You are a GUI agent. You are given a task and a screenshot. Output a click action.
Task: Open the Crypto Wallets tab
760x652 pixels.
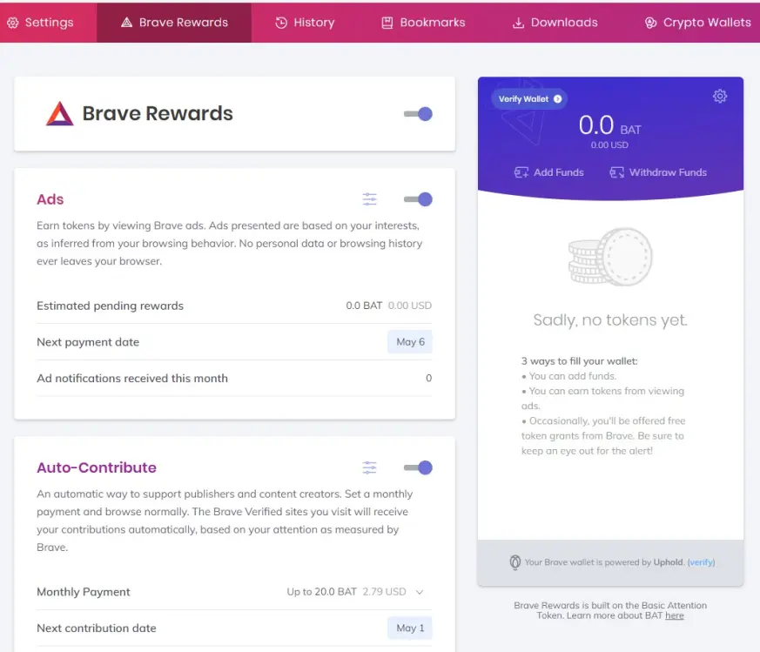pos(698,23)
